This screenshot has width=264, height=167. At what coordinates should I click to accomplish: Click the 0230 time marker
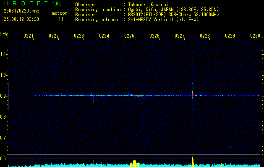(x=255, y=36)
